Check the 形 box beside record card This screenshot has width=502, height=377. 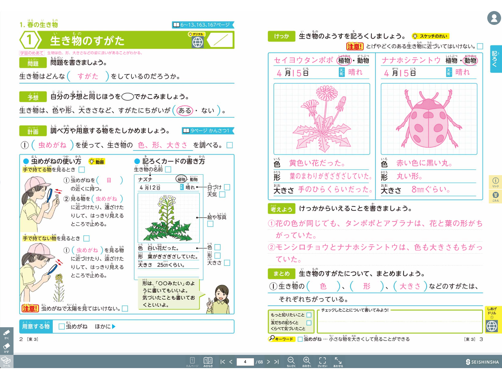218,255
